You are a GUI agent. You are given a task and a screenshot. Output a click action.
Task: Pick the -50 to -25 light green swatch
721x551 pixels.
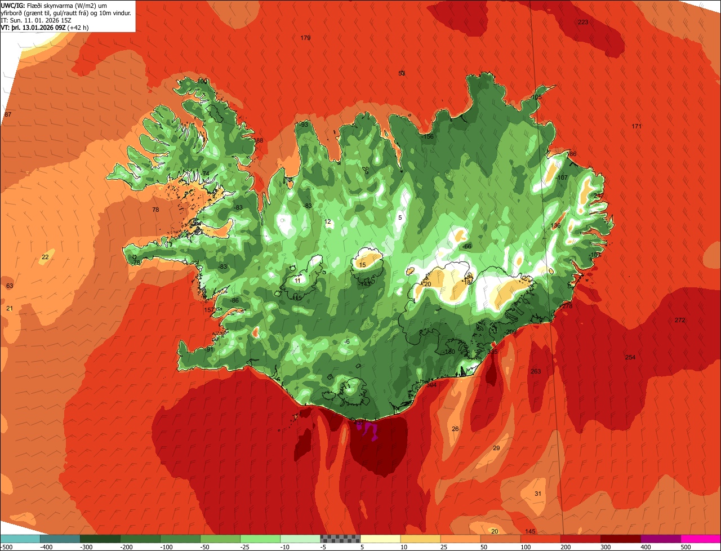point(220,539)
